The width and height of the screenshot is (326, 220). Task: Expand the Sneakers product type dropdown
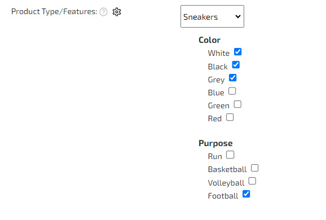tap(212, 16)
